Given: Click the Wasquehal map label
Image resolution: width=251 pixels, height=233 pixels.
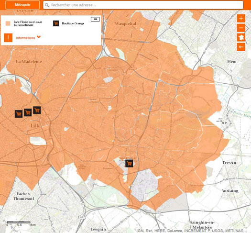Looking at the screenshot, I should tap(125, 24).
